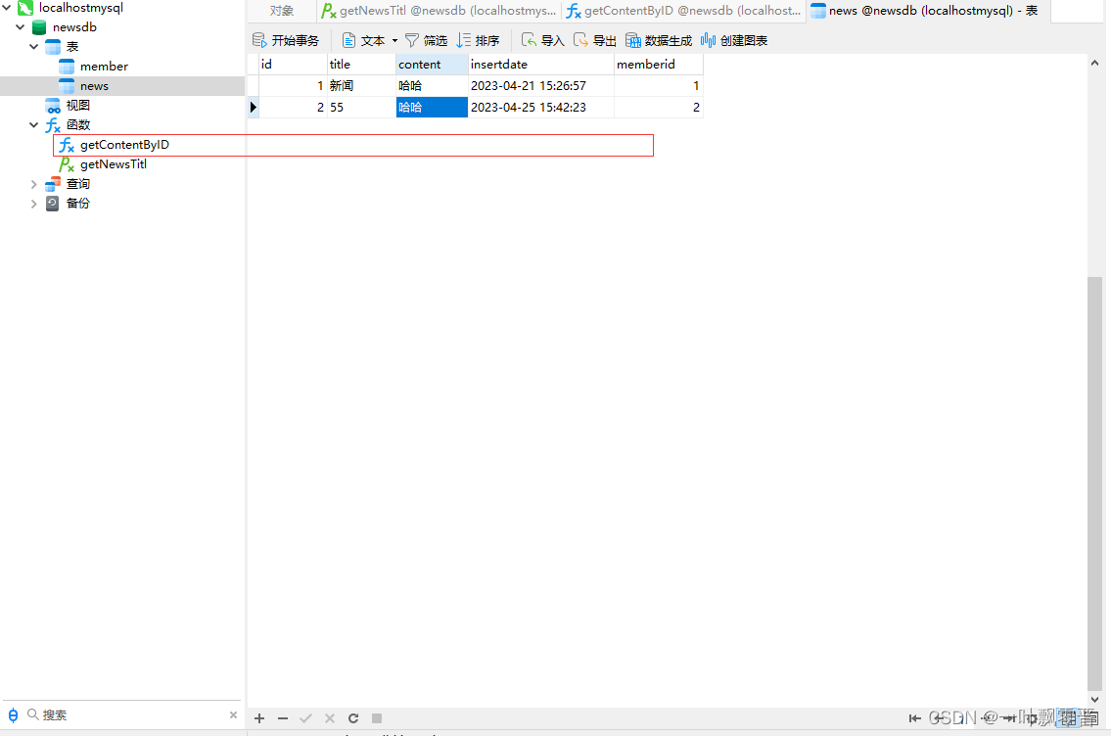Click the 查询 queries folder icon
1111x736 pixels.
click(x=53, y=183)
